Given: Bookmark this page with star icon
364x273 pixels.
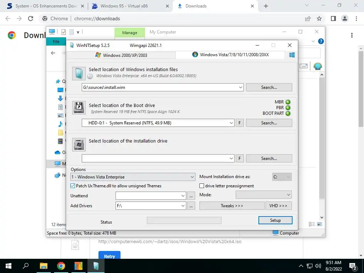Looking at the screenshot, I should point(319,18).
